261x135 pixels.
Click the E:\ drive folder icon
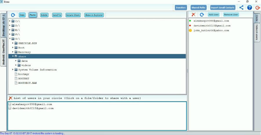click(13, 30)
